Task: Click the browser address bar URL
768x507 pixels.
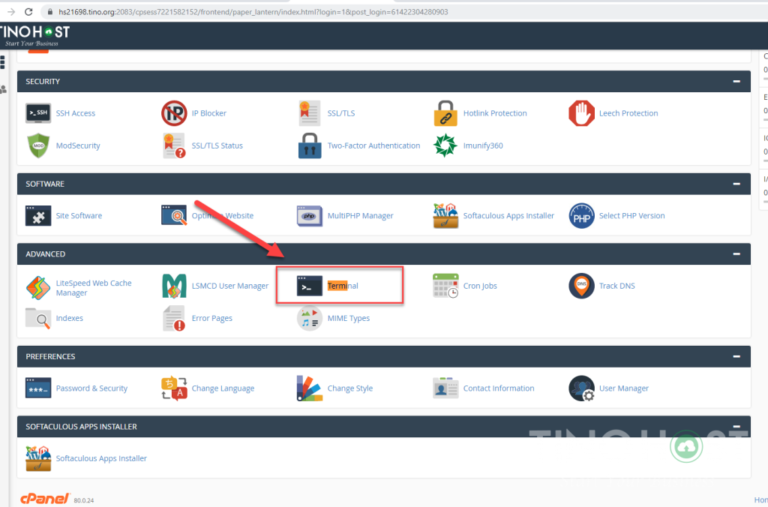Action: [x=253, y=12]
